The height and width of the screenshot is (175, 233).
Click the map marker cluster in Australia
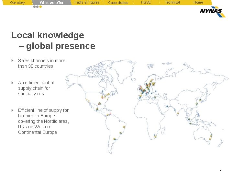pos(211,137)
